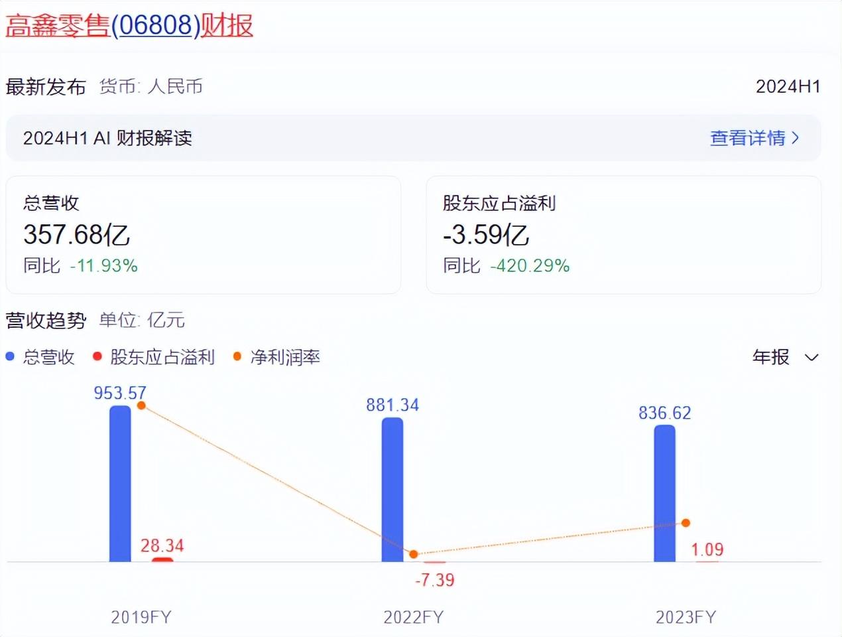
Task: Click the 881.34 revenue value label
Action: click(x=392, y=405)
